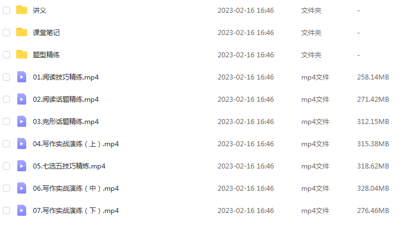
Task: Open the 题型精练 folder icon
Action: 22,54
